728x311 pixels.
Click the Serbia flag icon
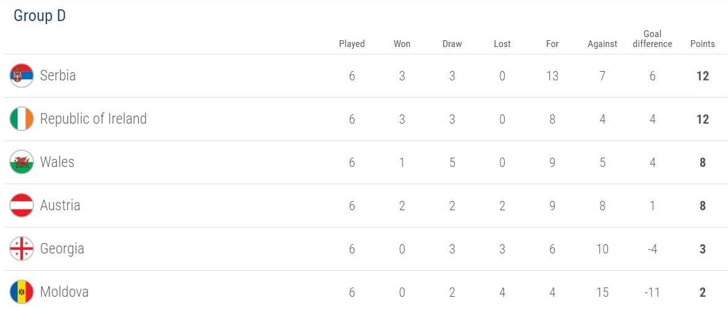[x=22, y=75]
